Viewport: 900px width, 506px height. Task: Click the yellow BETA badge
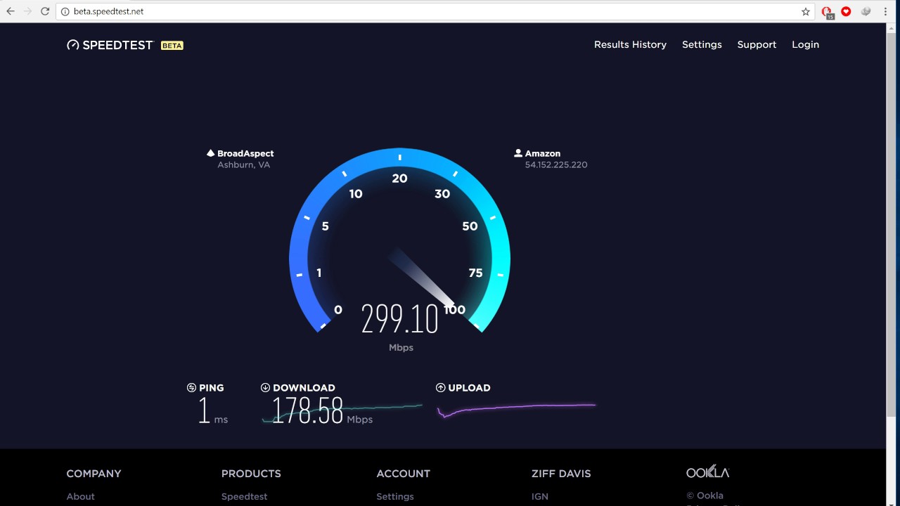tap(172, 45)
